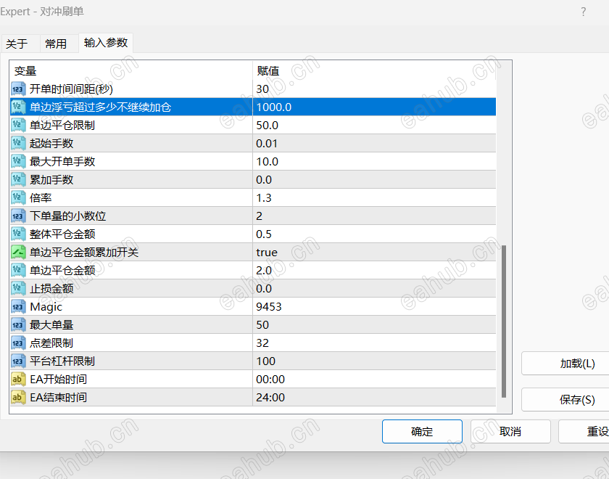Edit the 倍率 value 1.3
This screenshot has width=609, height=479.
tap(374, 198)
